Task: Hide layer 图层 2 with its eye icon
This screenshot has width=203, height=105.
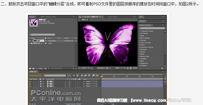Action: 30,82
